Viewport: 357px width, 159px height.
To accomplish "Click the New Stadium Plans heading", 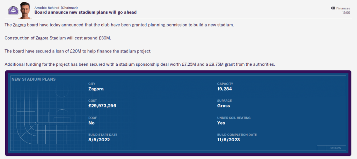I will [34, 79].
